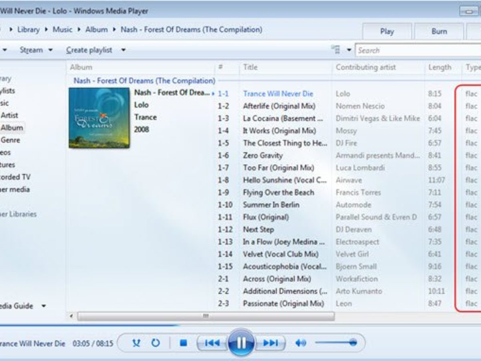Skip to the next track
Image resolution: width=481 pixels, height=361 pixels.
tap(271, 343)
